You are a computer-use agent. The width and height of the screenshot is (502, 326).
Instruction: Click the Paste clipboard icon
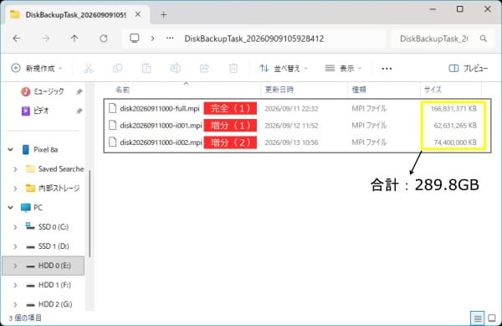[146, 68]
